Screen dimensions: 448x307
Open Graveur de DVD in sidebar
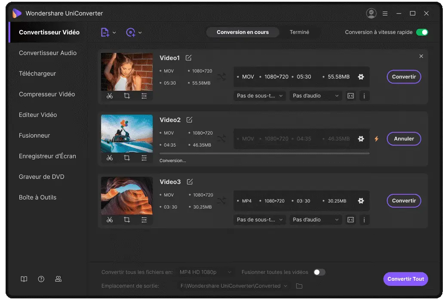[x=41, y=177]
